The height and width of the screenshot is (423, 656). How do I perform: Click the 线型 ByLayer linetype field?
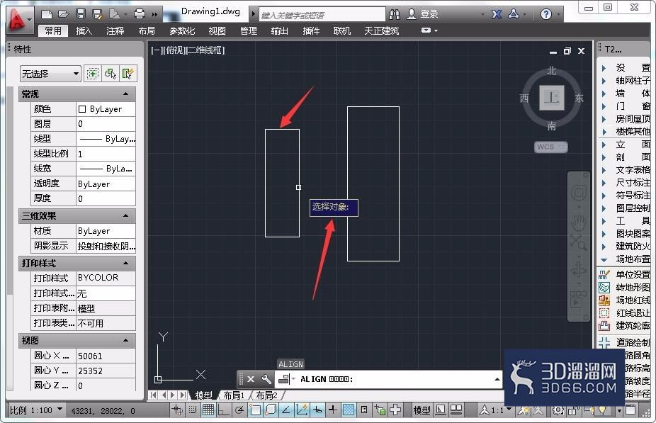point(106,139)
